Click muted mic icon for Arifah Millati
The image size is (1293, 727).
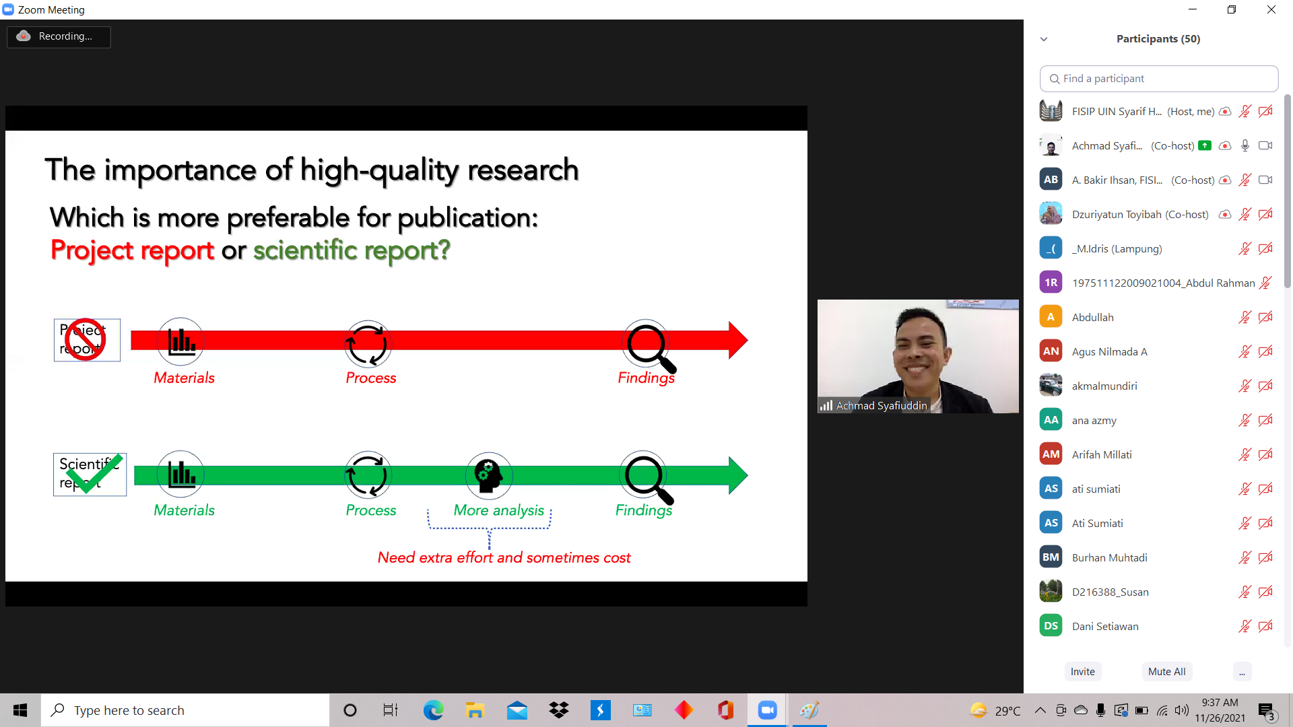click(x=1245, y=454)
